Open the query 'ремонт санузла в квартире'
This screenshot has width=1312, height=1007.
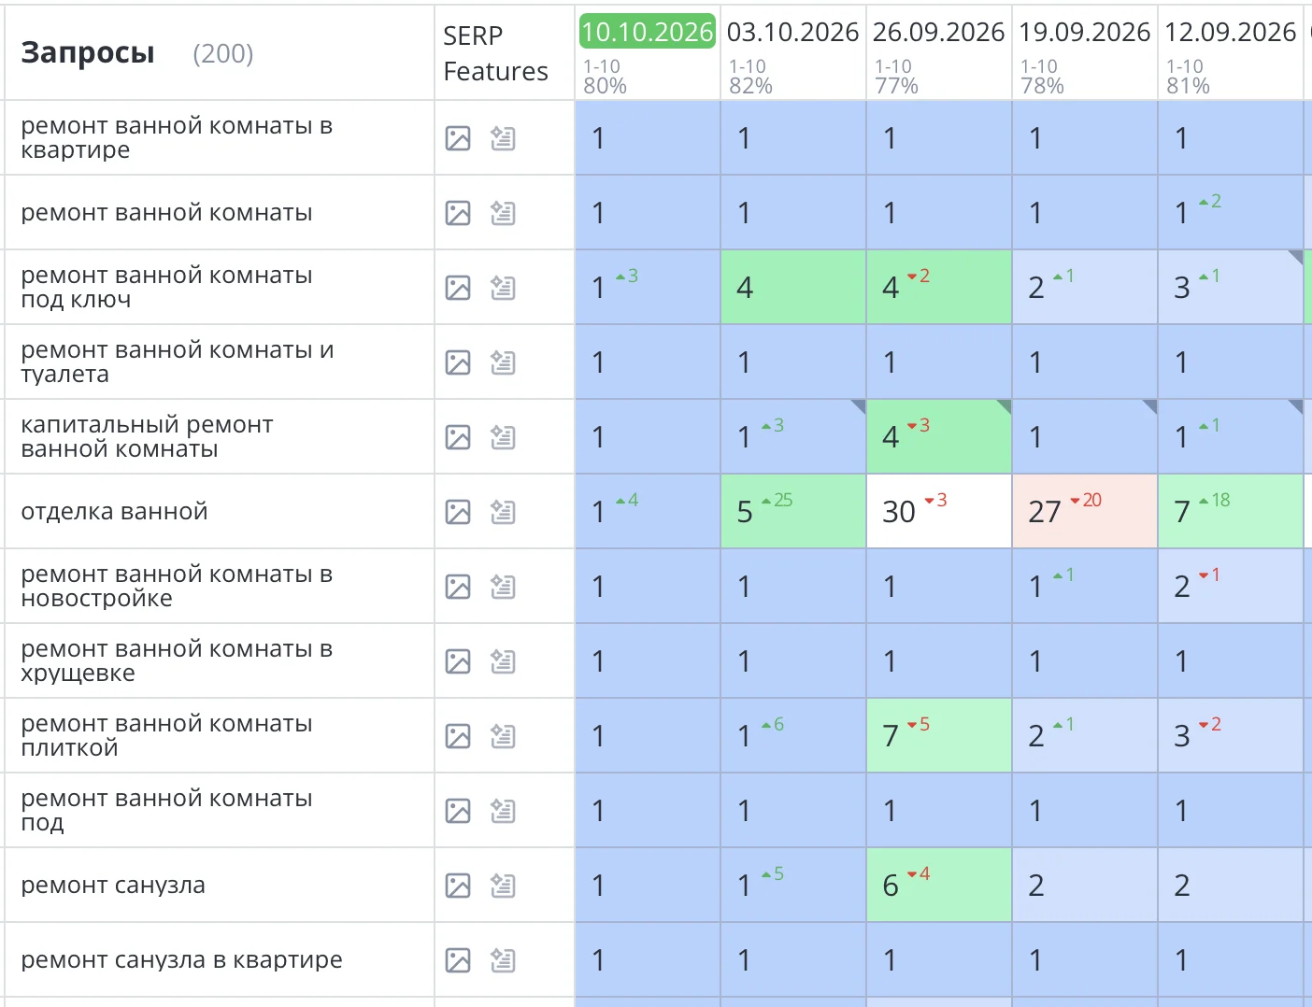point(181,960)
